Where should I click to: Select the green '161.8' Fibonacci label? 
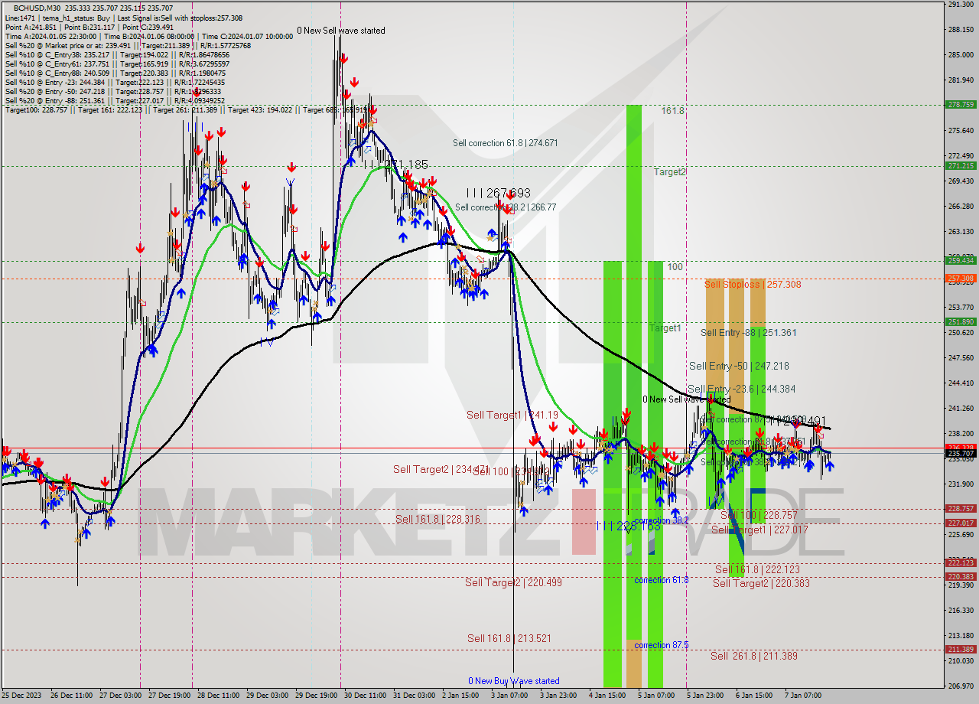coord(673,111)
